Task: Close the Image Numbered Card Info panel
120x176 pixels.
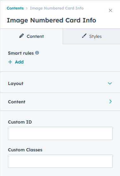Action: click(111, 10)
